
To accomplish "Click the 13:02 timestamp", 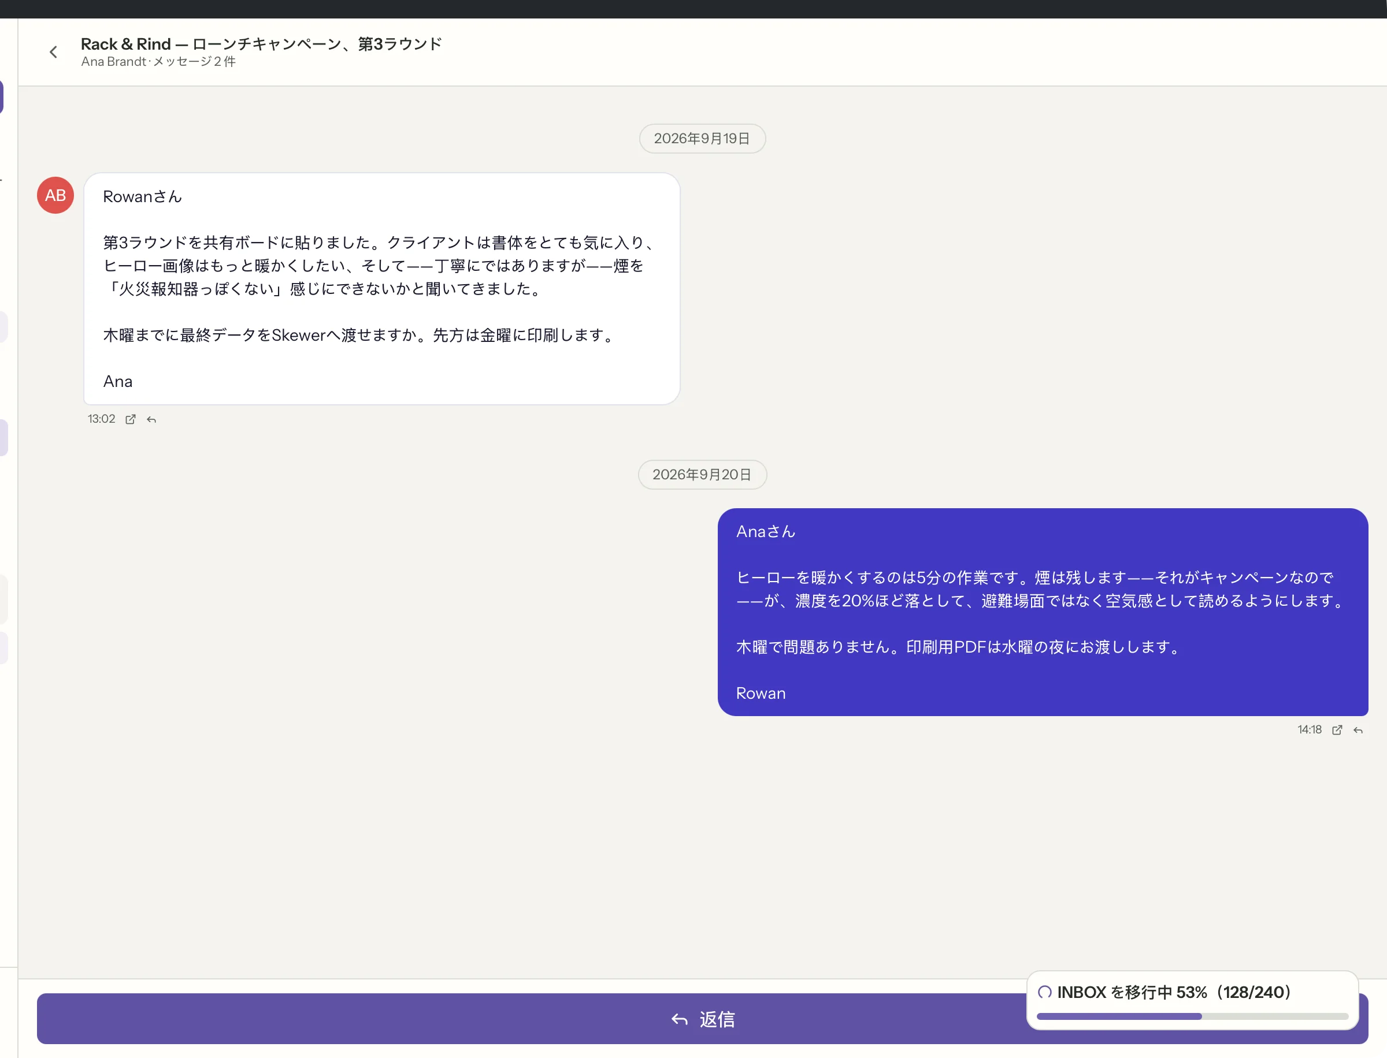I will tap(102, 419).
